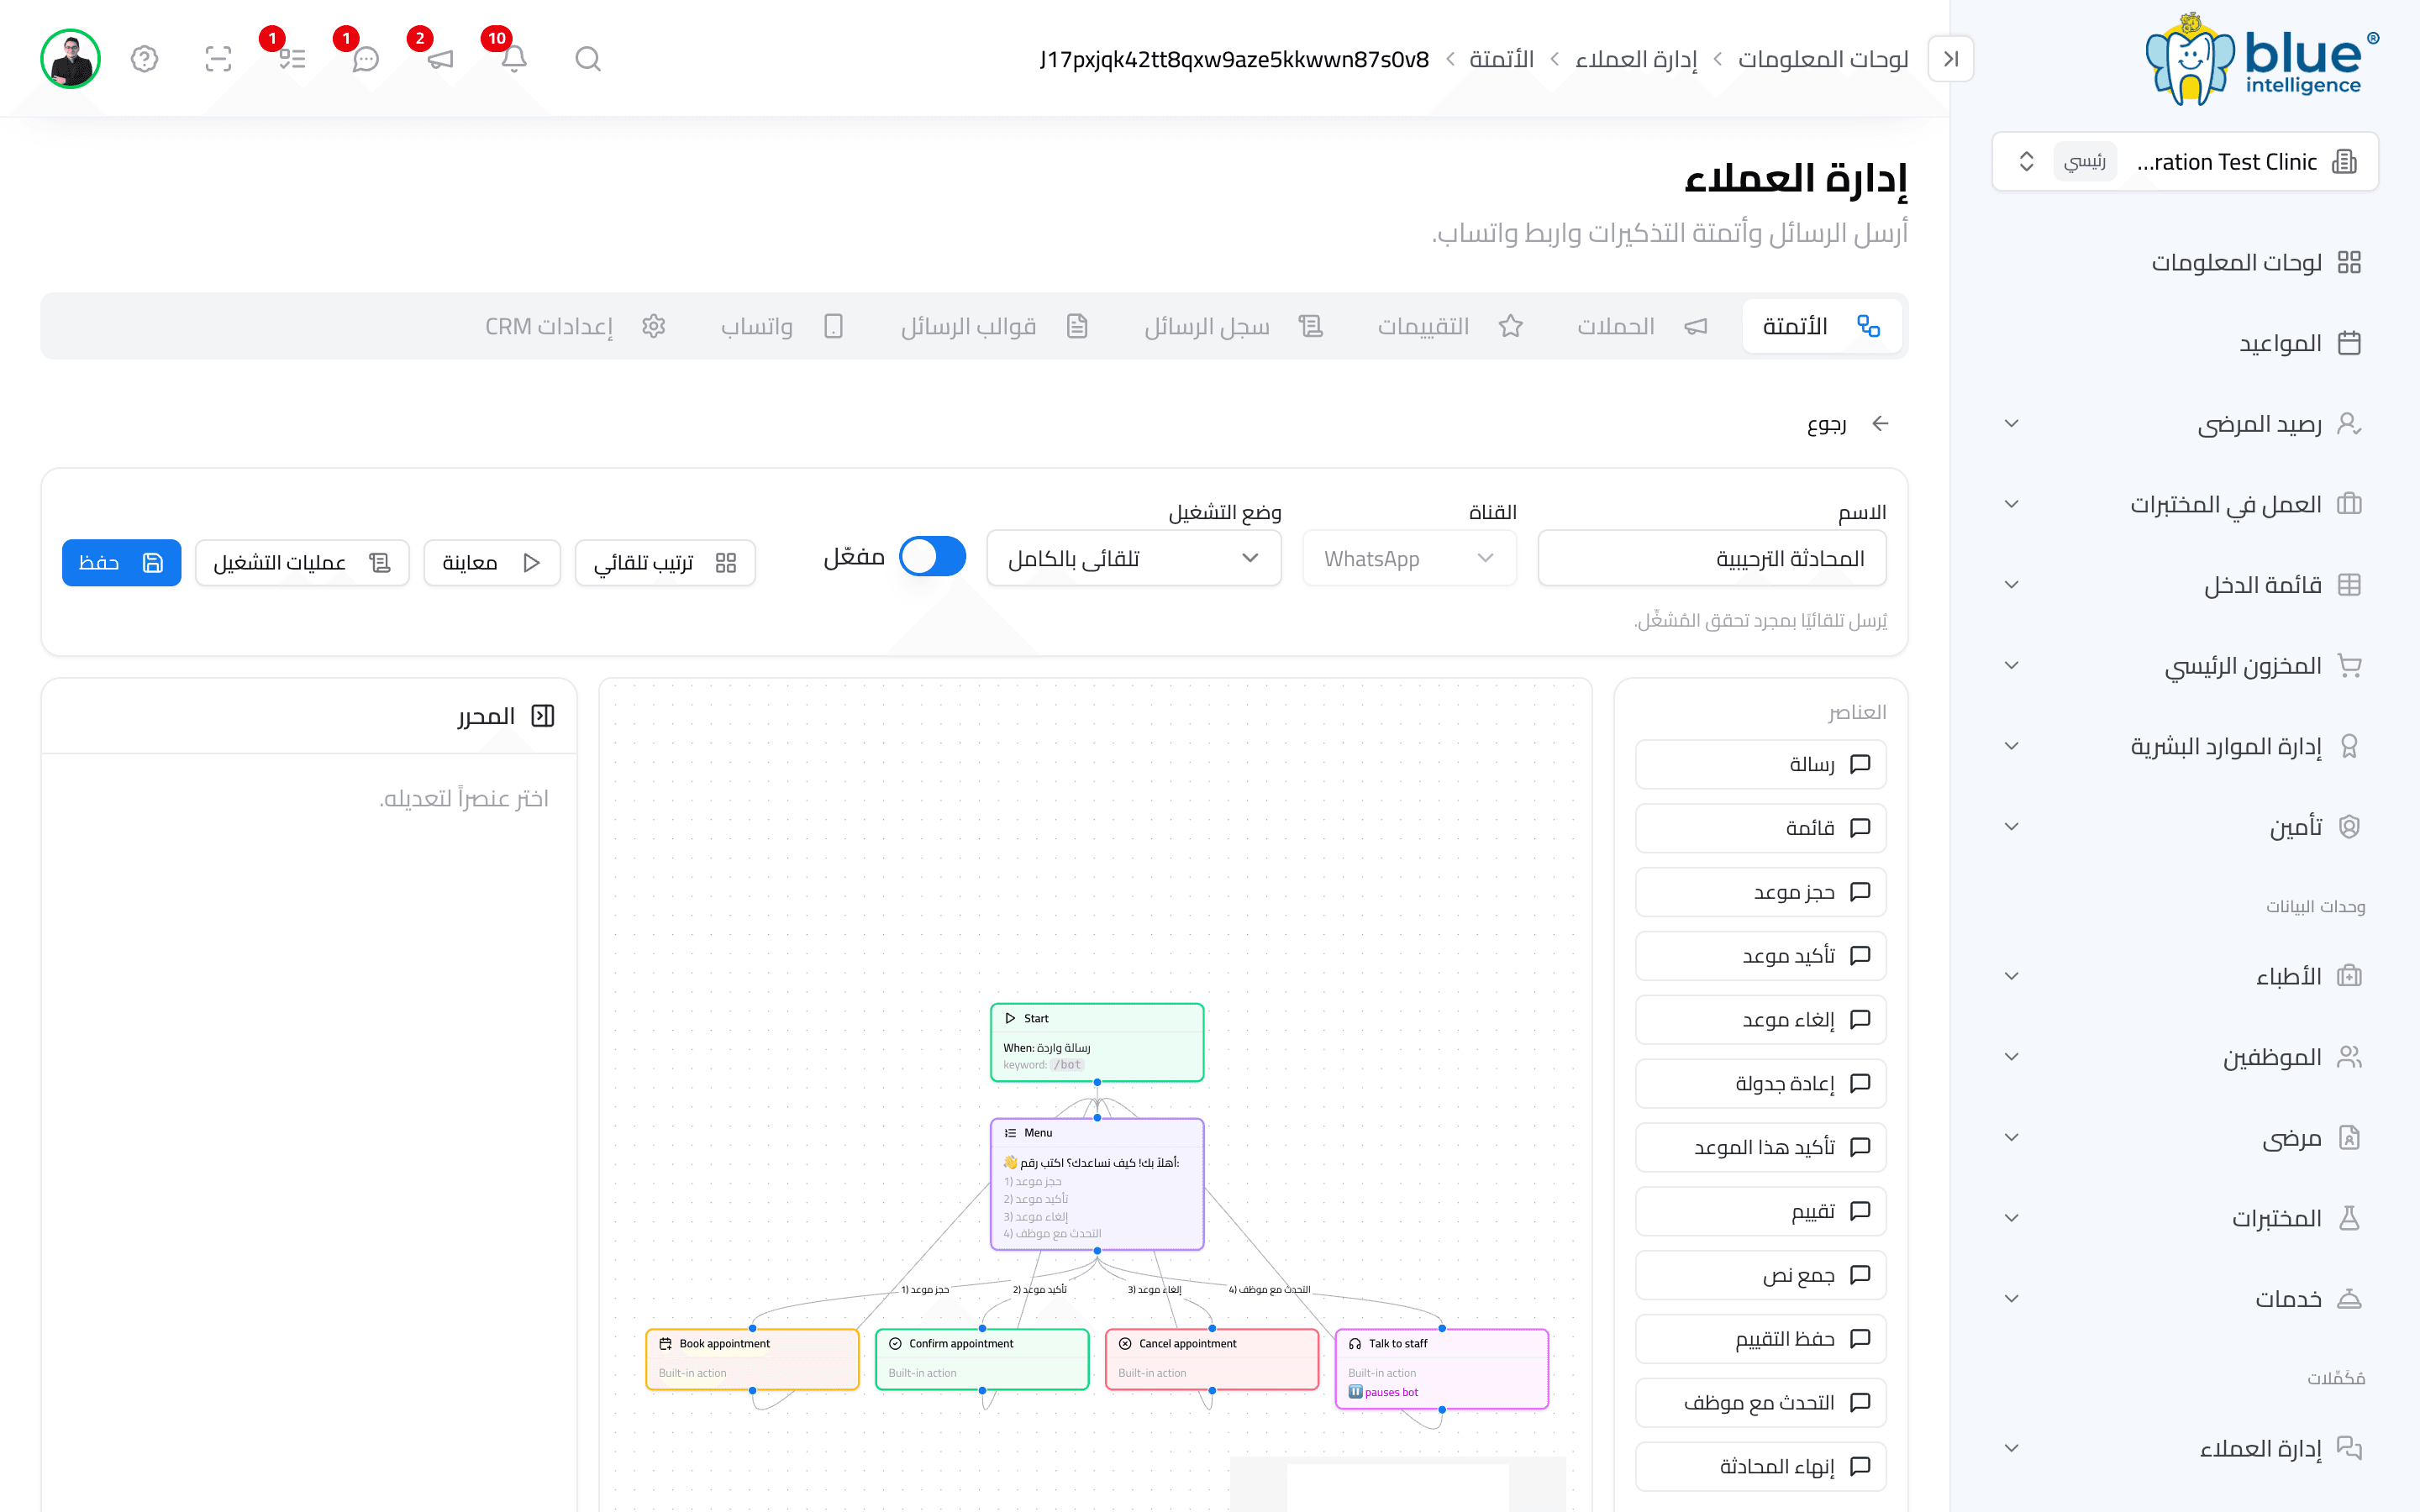
Task: Collapse the المحرر editor panel icon
Action: pos(543,716)
